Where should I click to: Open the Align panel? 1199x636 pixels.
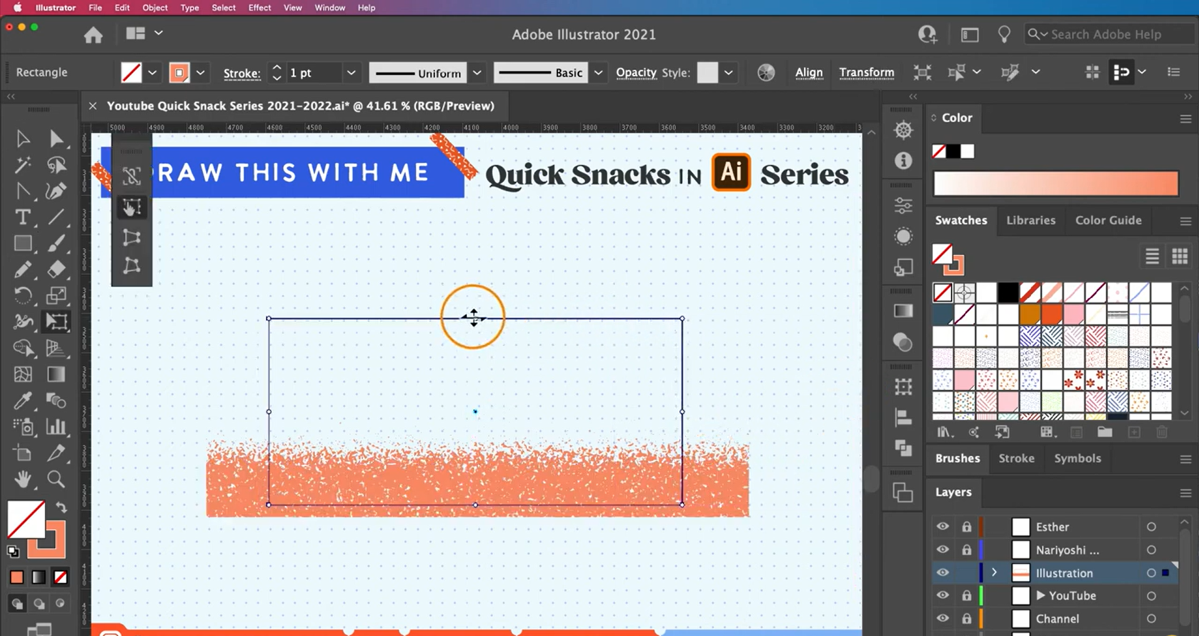[x=809, y=72]
